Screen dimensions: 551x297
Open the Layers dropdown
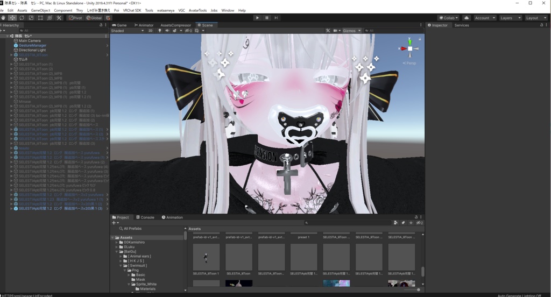point(510,18)
